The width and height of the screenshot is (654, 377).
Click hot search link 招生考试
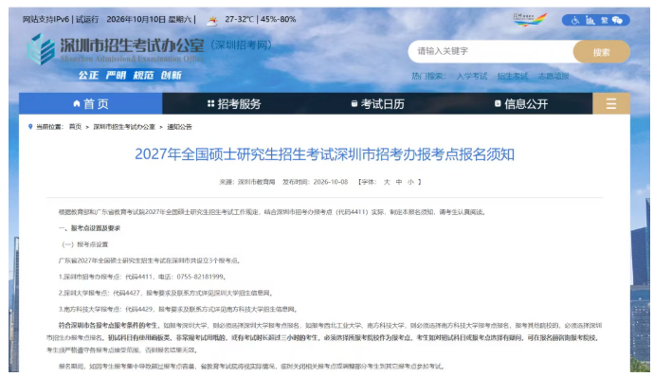pos(513,77)
